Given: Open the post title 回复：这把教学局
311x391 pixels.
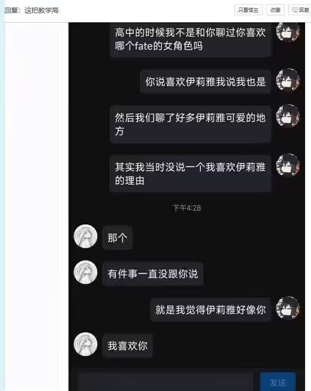Looking at the screenshot, I should click(32, 10).
